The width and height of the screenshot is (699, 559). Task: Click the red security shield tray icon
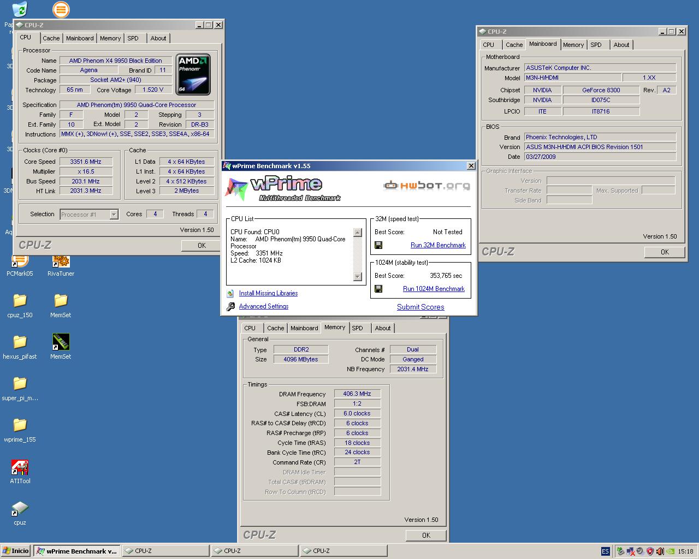click(650, 551)
